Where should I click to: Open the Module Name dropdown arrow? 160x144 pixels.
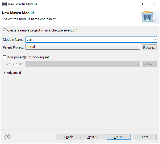pos(155,40)
